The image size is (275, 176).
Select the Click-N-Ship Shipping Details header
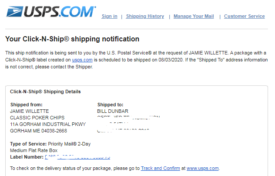(x=45, y=92)
